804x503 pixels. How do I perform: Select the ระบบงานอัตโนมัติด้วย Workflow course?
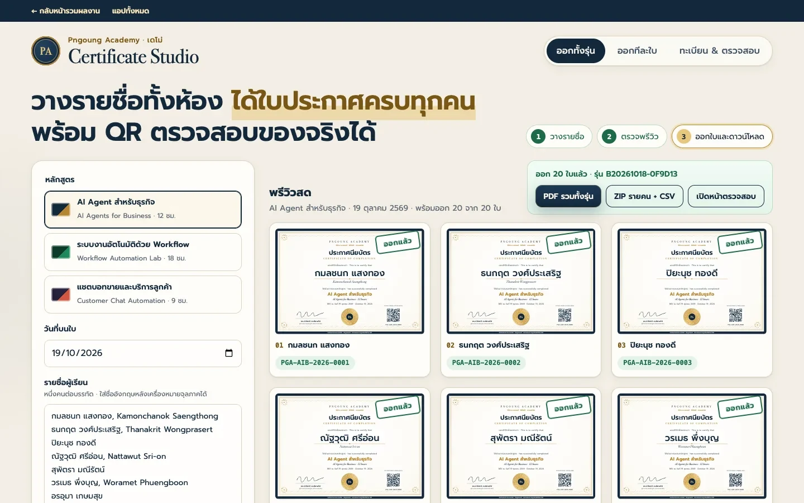click(143, 252)
